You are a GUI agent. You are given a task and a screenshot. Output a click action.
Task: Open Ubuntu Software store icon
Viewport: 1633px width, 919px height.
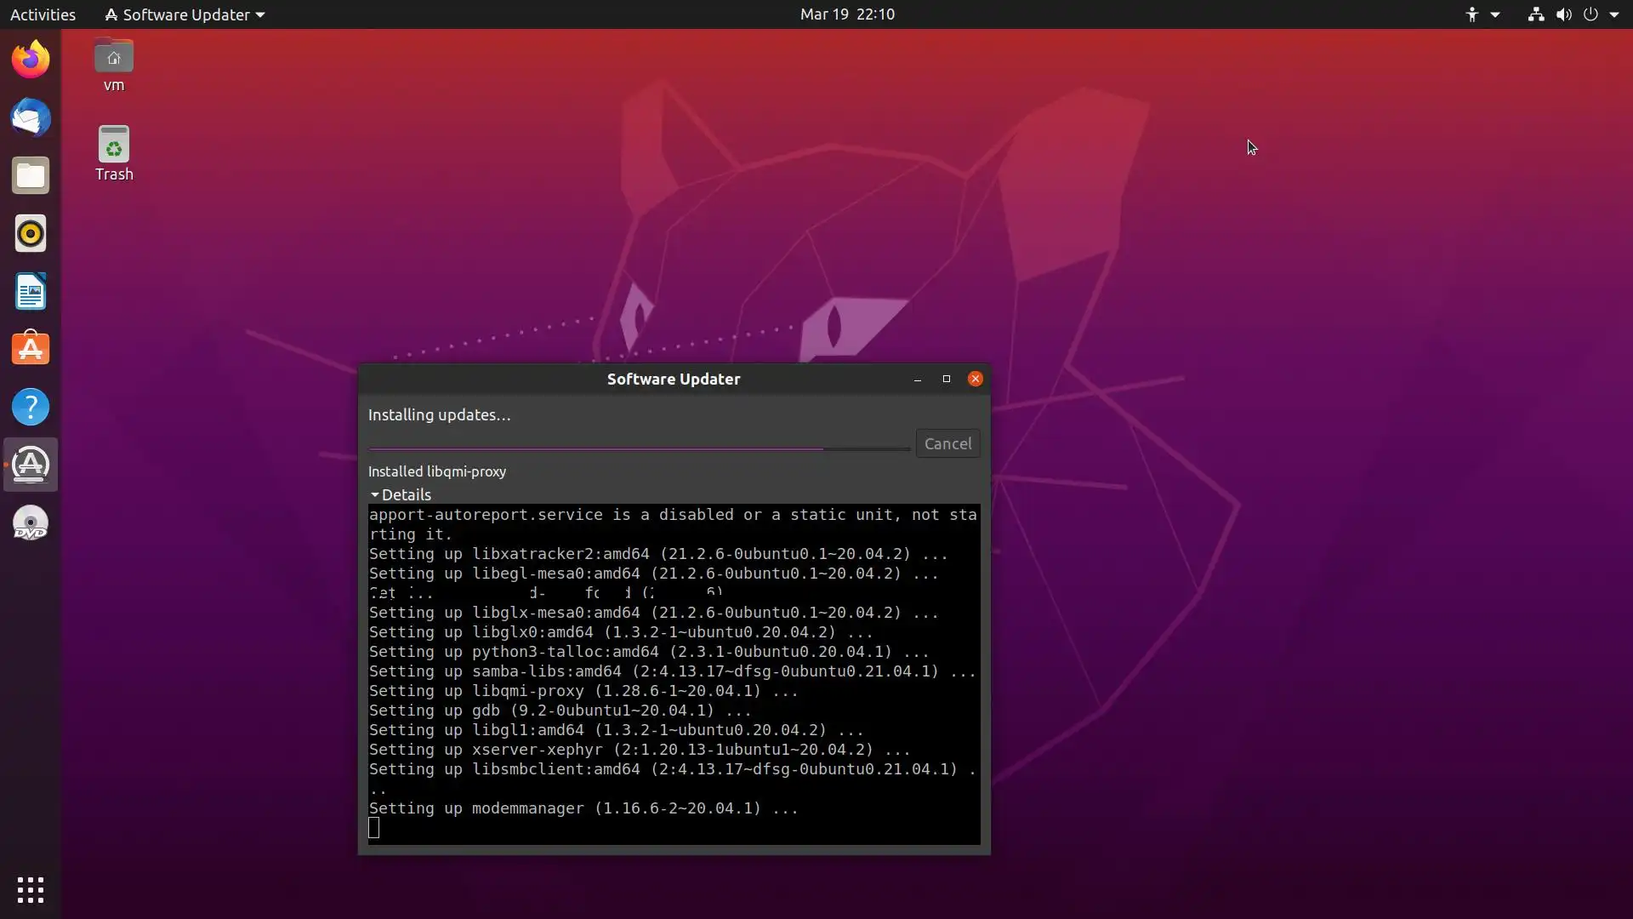pyautogui.click(x=31, y=349)
